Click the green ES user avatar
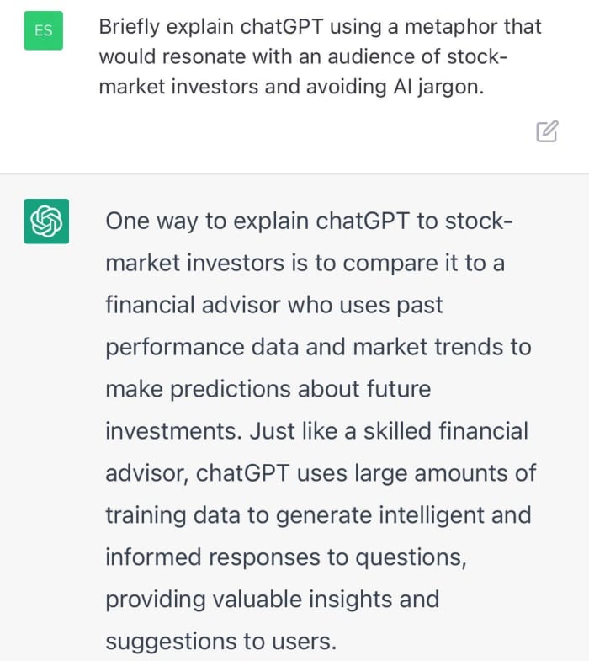The width and height of the screenshot is (589, 661). [x=43, y=30]
